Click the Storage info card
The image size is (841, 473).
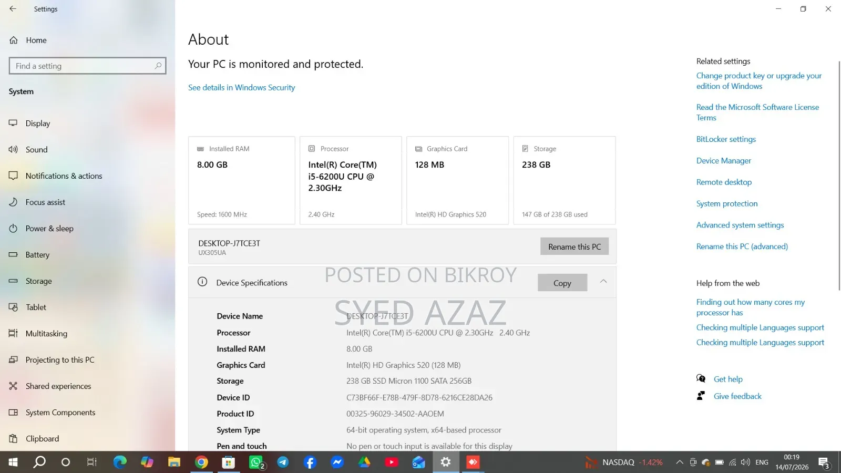pyautogui.click(x=565, y=180)
